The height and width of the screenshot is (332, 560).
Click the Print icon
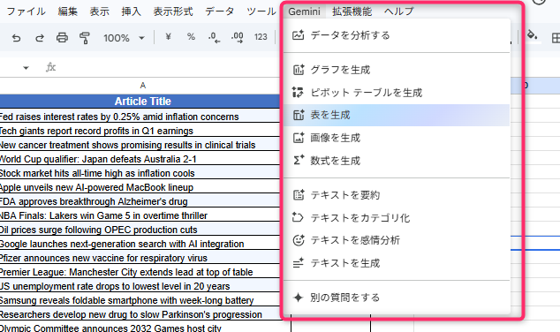[62, 37]
